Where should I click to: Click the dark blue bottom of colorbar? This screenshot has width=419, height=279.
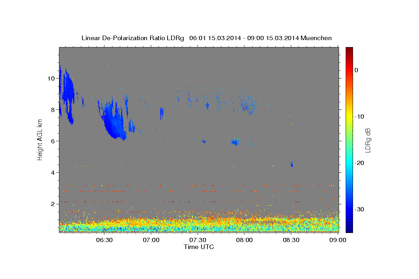pyautogui.click(x=349, y=229)
